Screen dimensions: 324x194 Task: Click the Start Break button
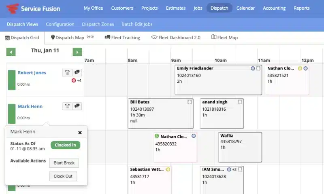(x=64, y=163)
